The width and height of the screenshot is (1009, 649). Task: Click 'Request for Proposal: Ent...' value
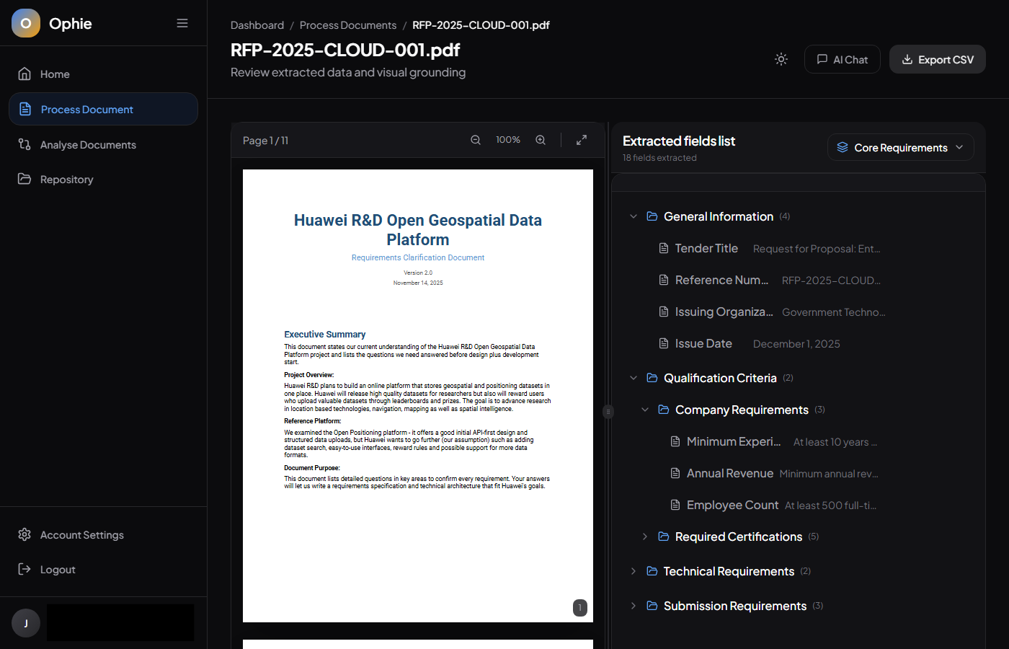click(x=817, y=249)
